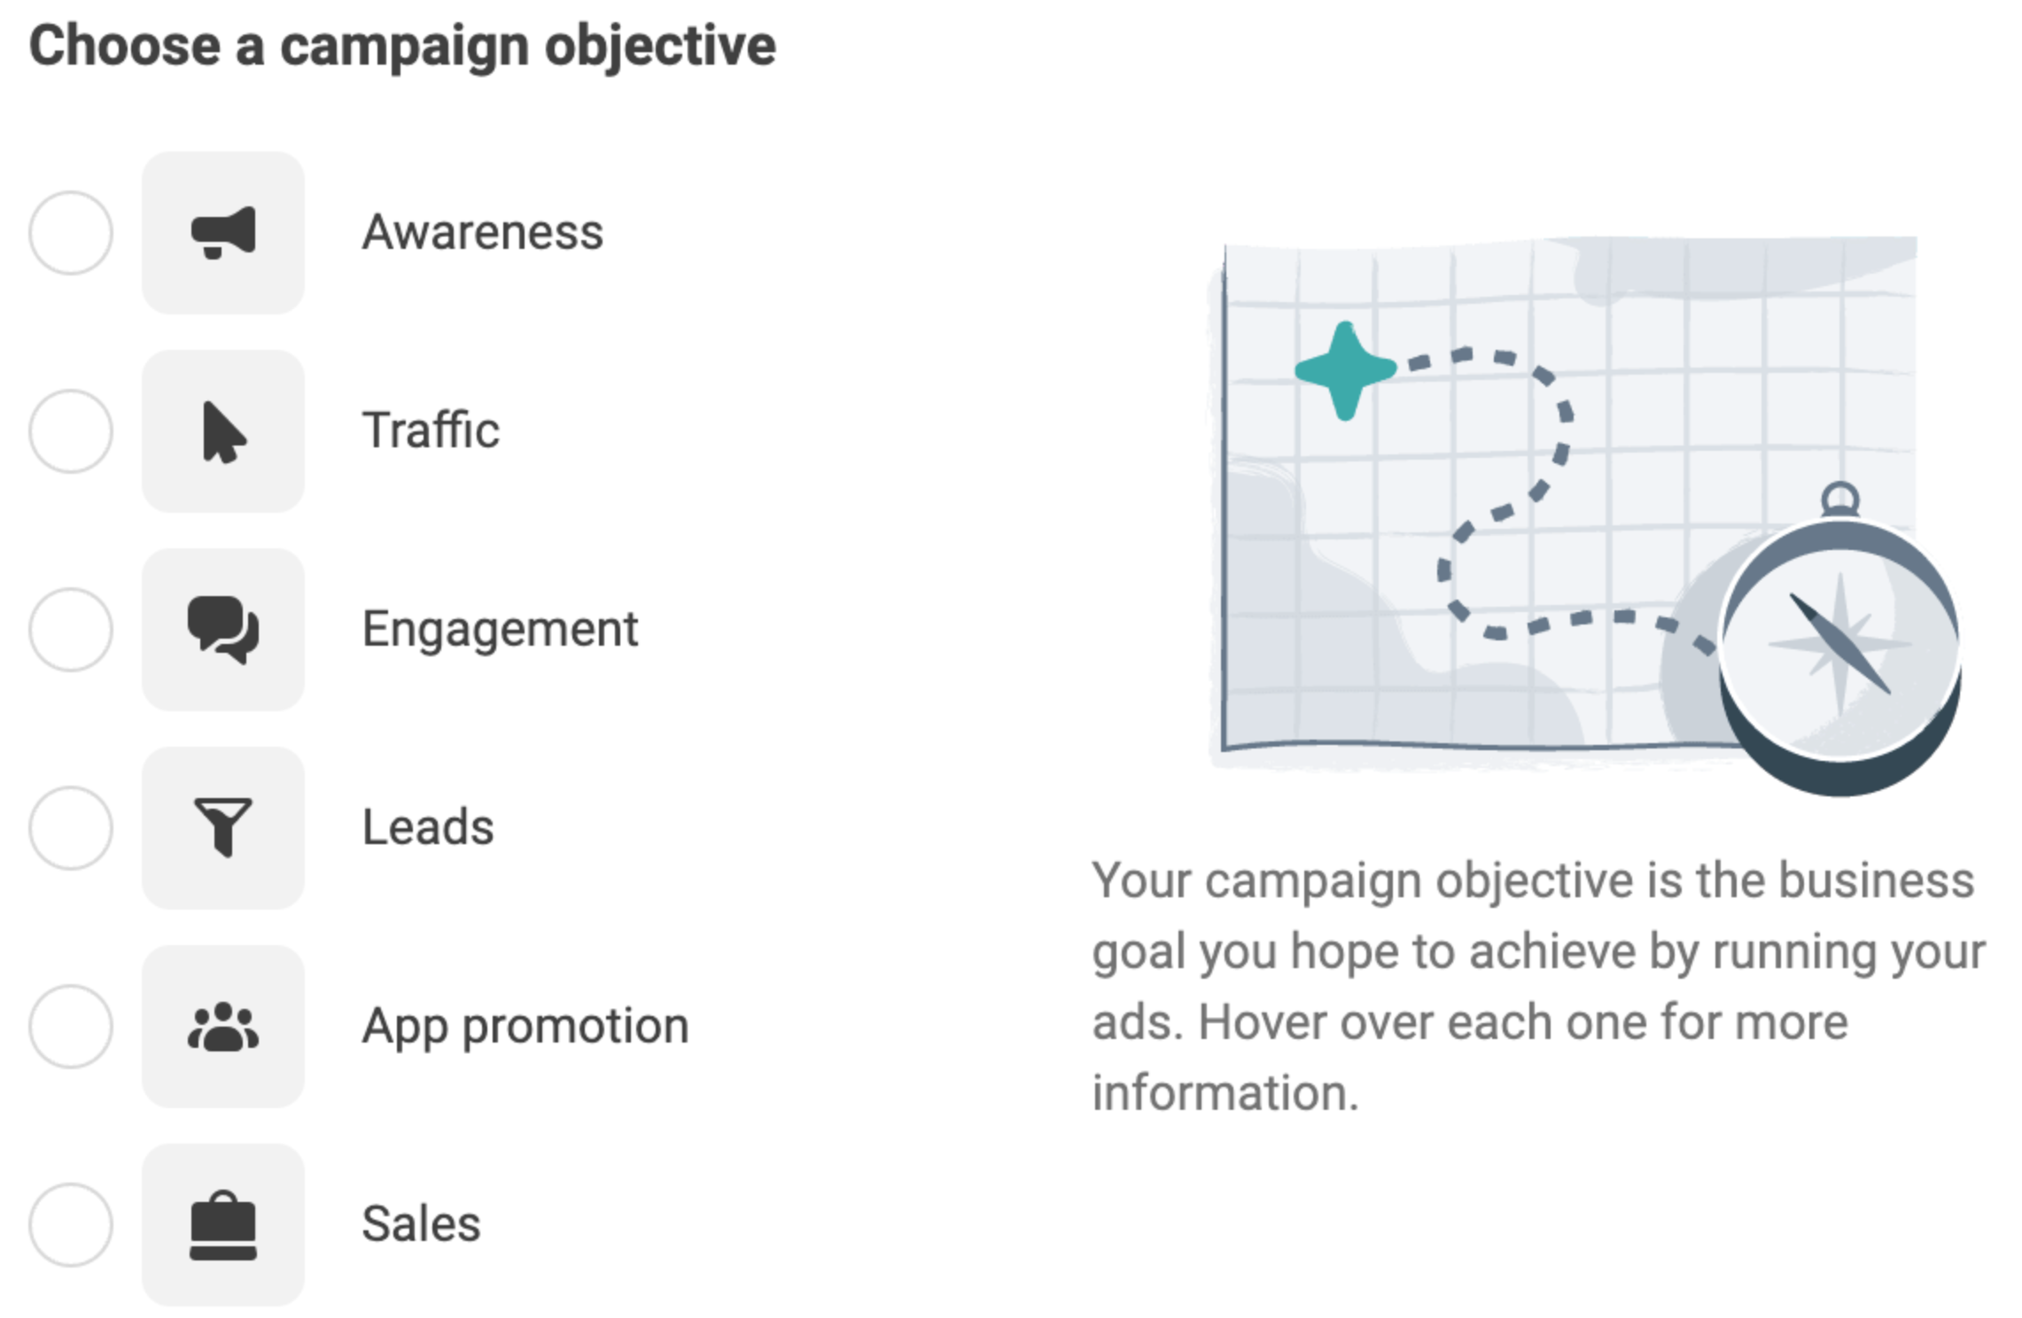Select the Leads radio button
Screen dimensions: 2022x1318
[x=70, y=828]
